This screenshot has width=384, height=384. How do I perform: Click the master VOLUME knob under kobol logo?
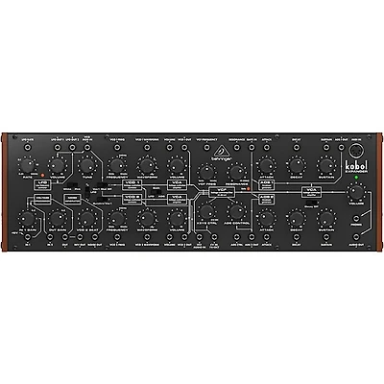[356, 192]
